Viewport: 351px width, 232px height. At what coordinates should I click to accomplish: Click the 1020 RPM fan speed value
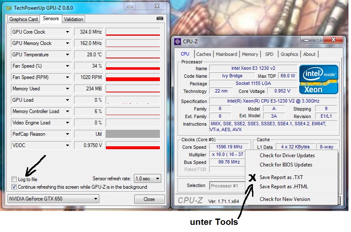[89, 77]
